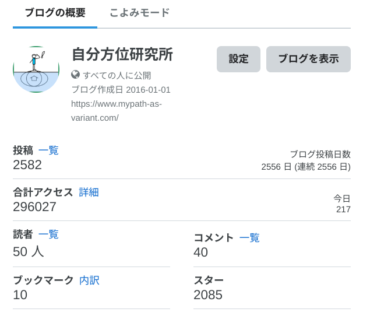Click the post count 2582
Image resolution: width=370 pixels, height=319 pixels.
tap(27, 165)
